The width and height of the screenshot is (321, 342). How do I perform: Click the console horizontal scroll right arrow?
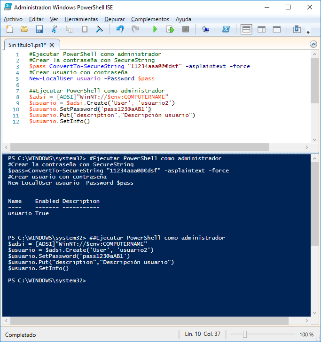(x=306, y=320)
